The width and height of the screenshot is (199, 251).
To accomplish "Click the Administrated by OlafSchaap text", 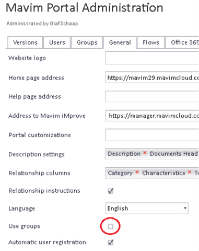I will pos(42,24).
